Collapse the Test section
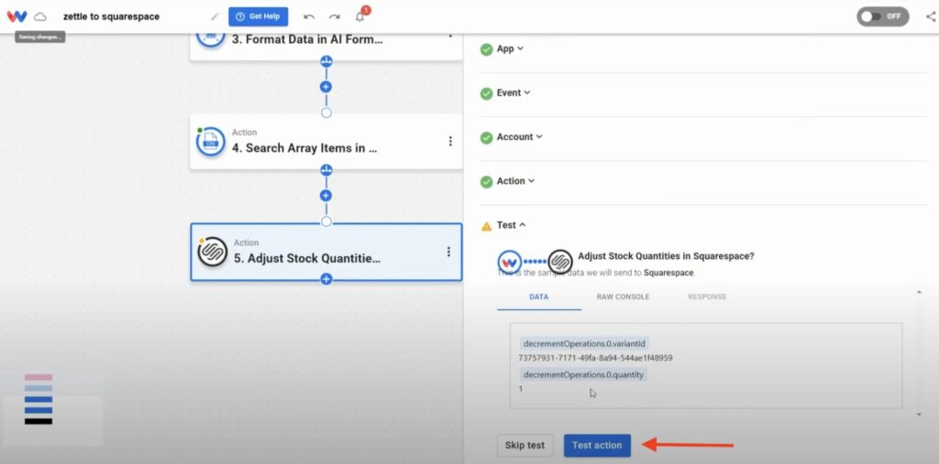The width and height of the screenshot is (939, 464). 511,225
